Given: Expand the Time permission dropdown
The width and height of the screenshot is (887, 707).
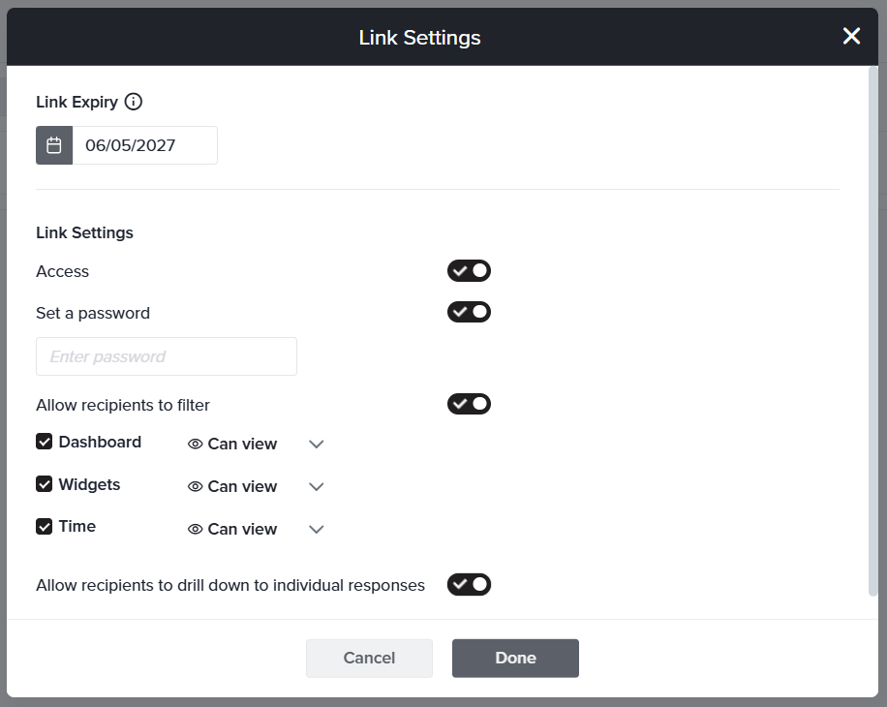Looking at the screenshot, I should pyautogui.click(x=316, y=530).
